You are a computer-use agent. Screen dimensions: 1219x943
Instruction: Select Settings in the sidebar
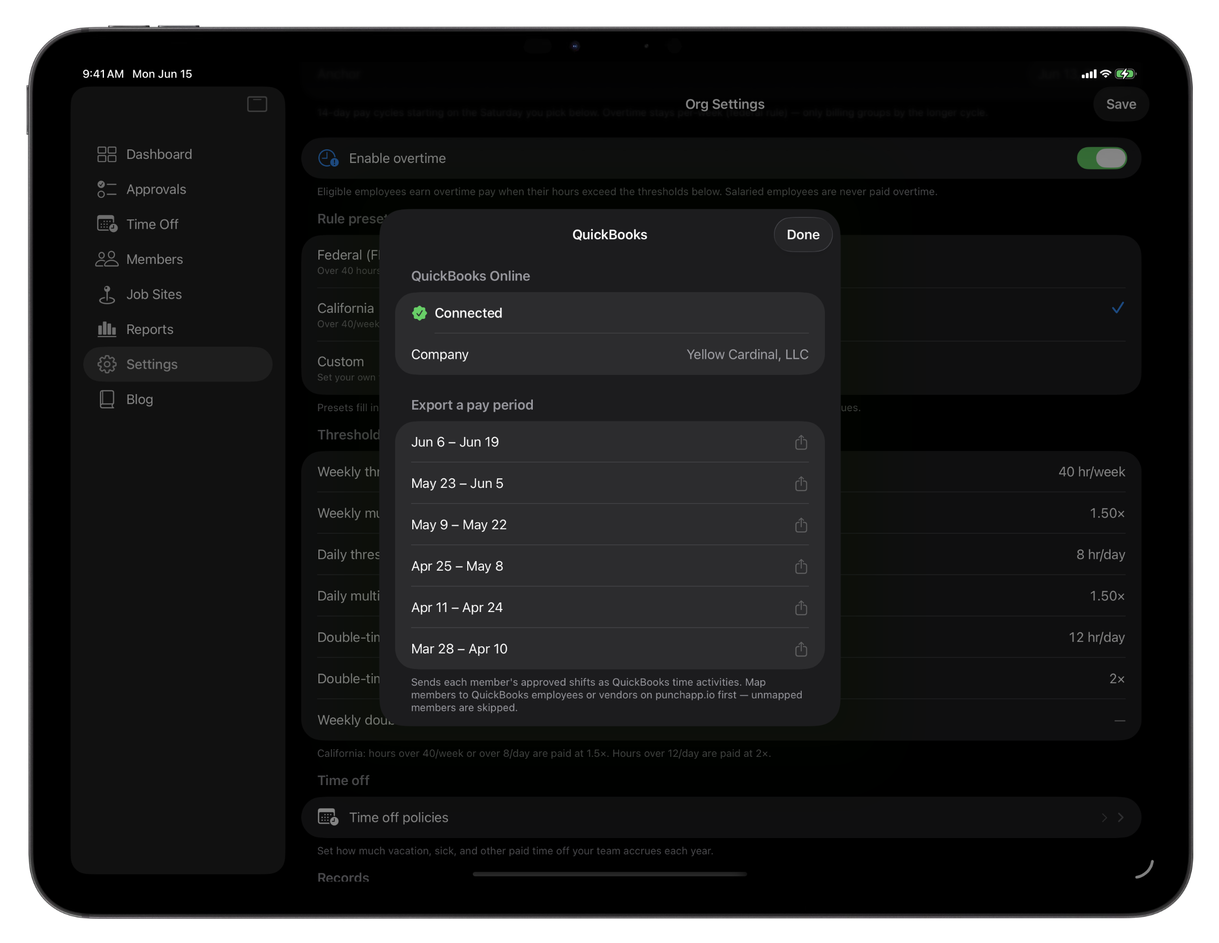click(178, 364)
